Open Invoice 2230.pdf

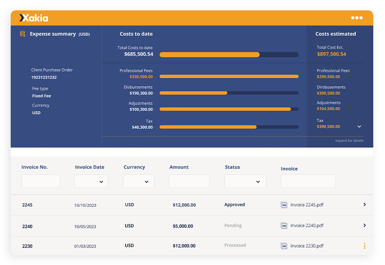[x=307, y=246]
